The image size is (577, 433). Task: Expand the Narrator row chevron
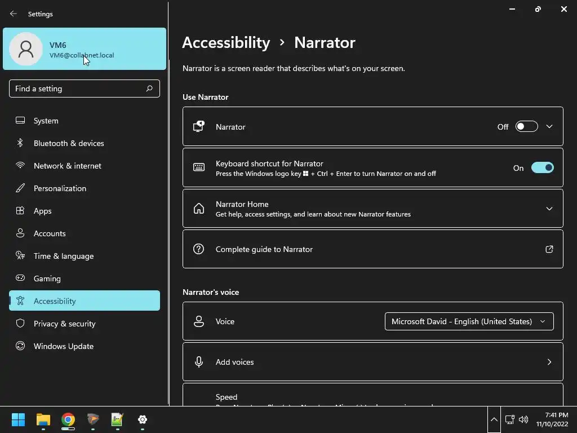549,127
